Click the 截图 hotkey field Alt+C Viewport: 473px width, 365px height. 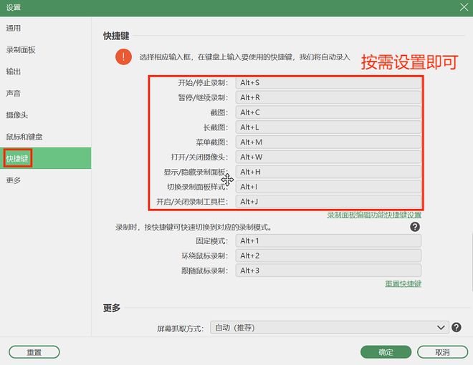pos(328,112)
